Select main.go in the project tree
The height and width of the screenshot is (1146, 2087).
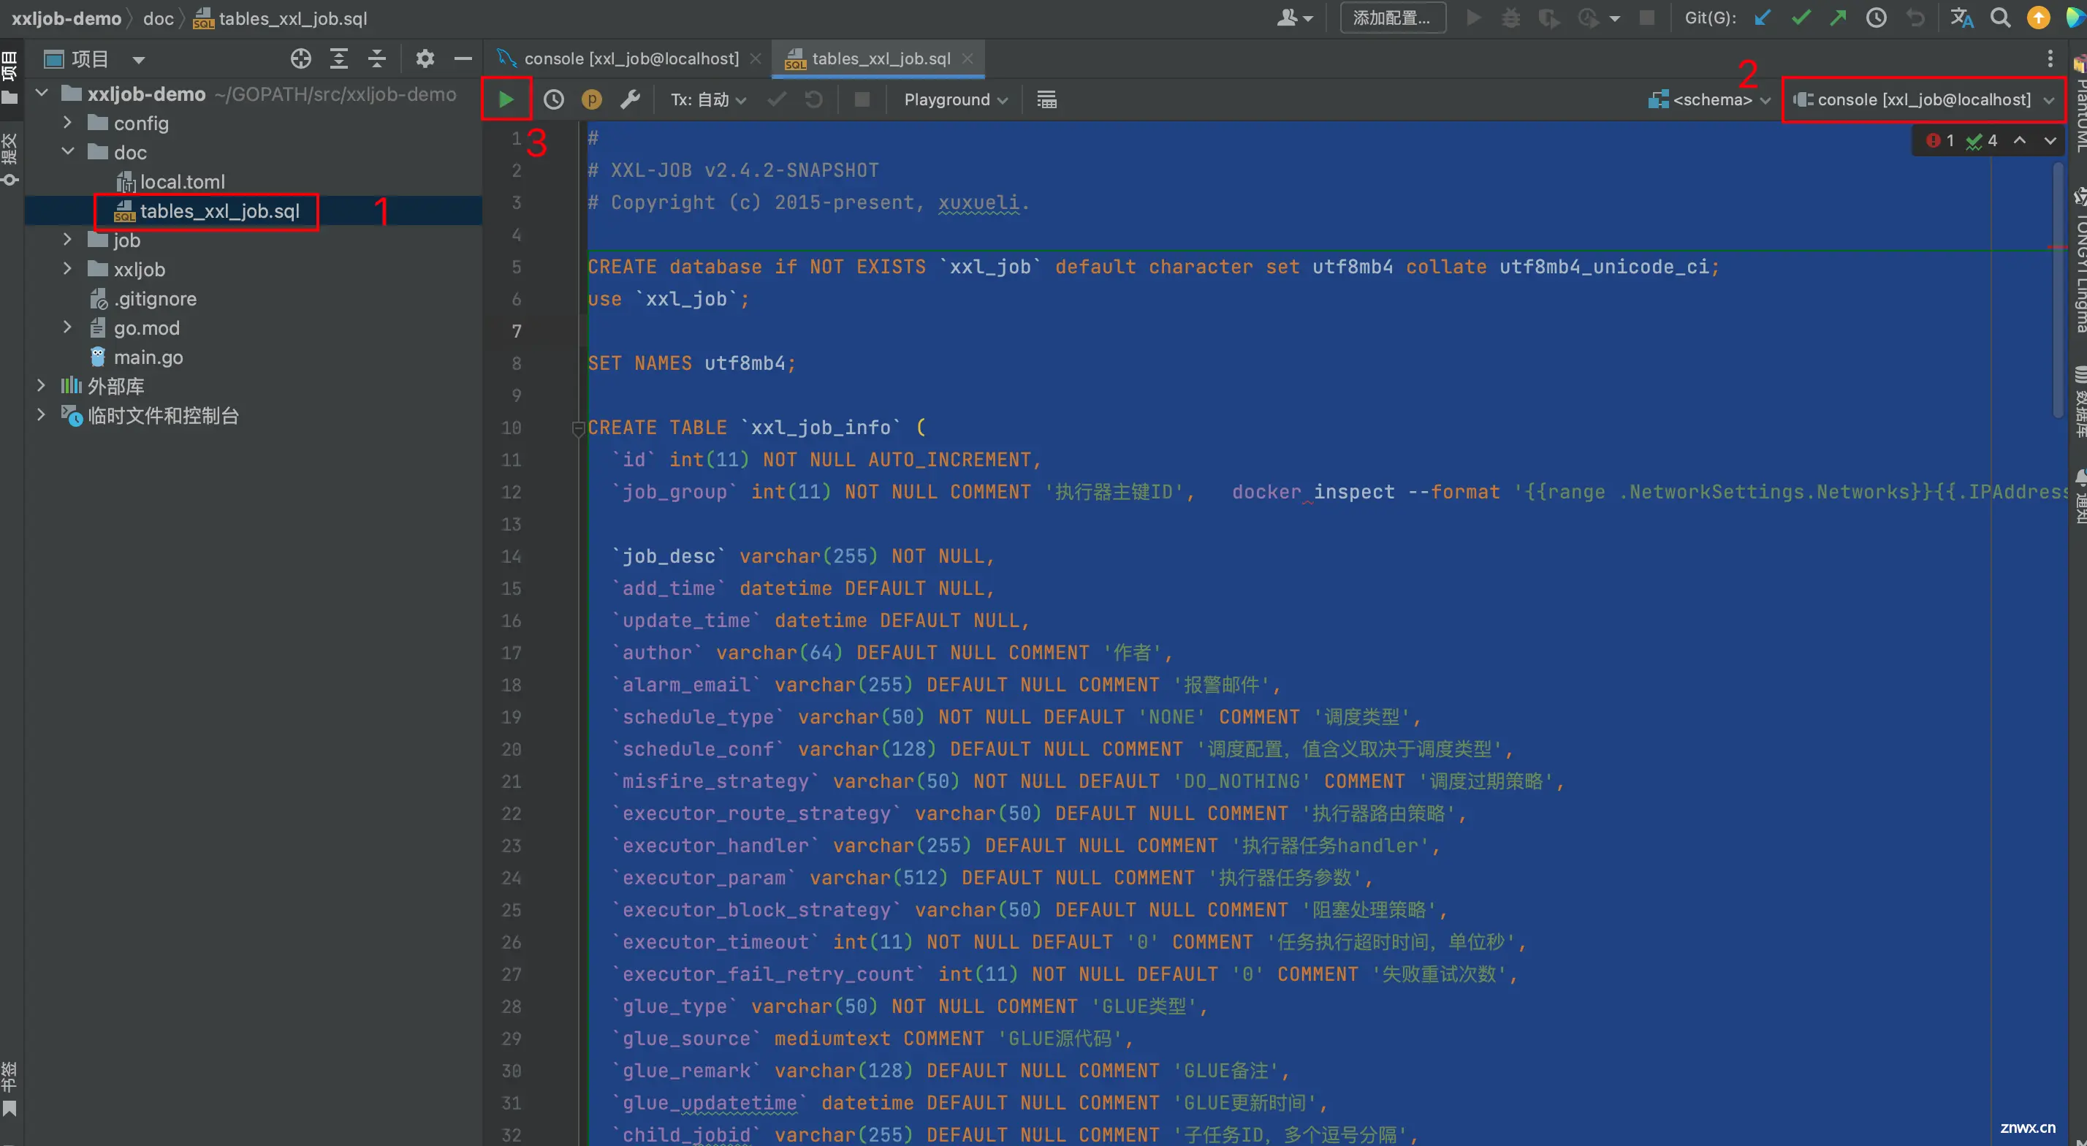[148, 357]
